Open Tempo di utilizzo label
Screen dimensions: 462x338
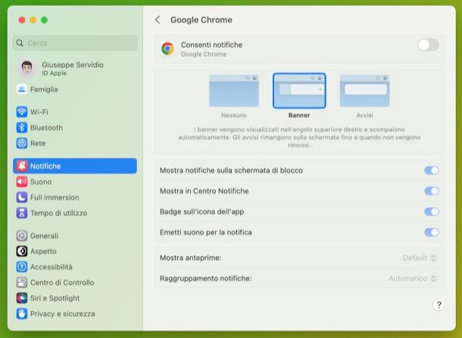coord(58,213)
